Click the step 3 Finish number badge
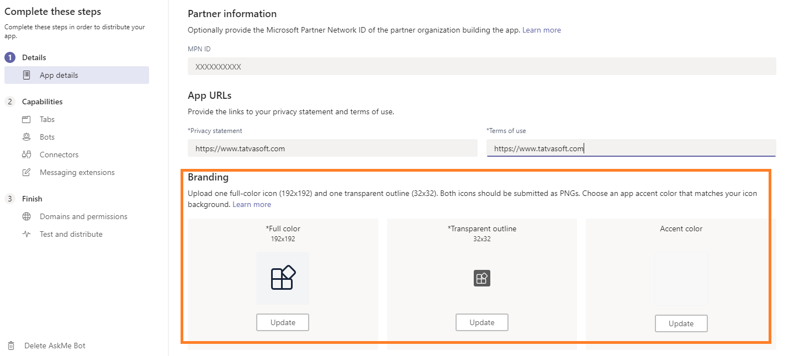 pos(9,199)
